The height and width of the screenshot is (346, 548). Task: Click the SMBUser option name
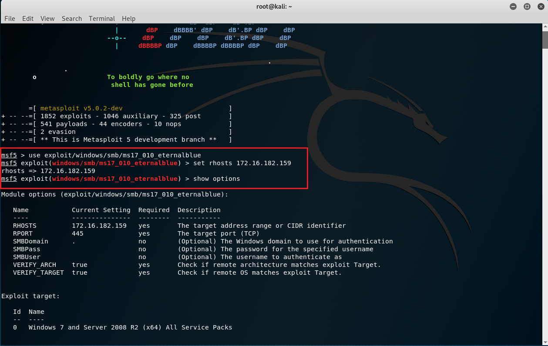tap(27, 257)
